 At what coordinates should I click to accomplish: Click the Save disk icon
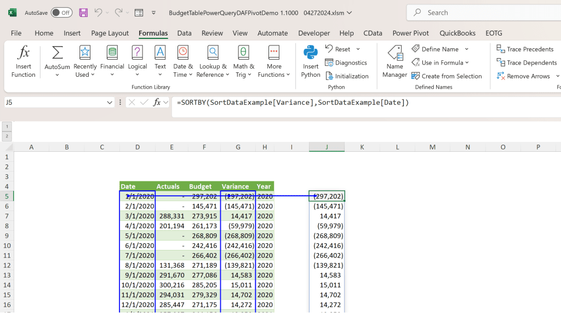83,13
